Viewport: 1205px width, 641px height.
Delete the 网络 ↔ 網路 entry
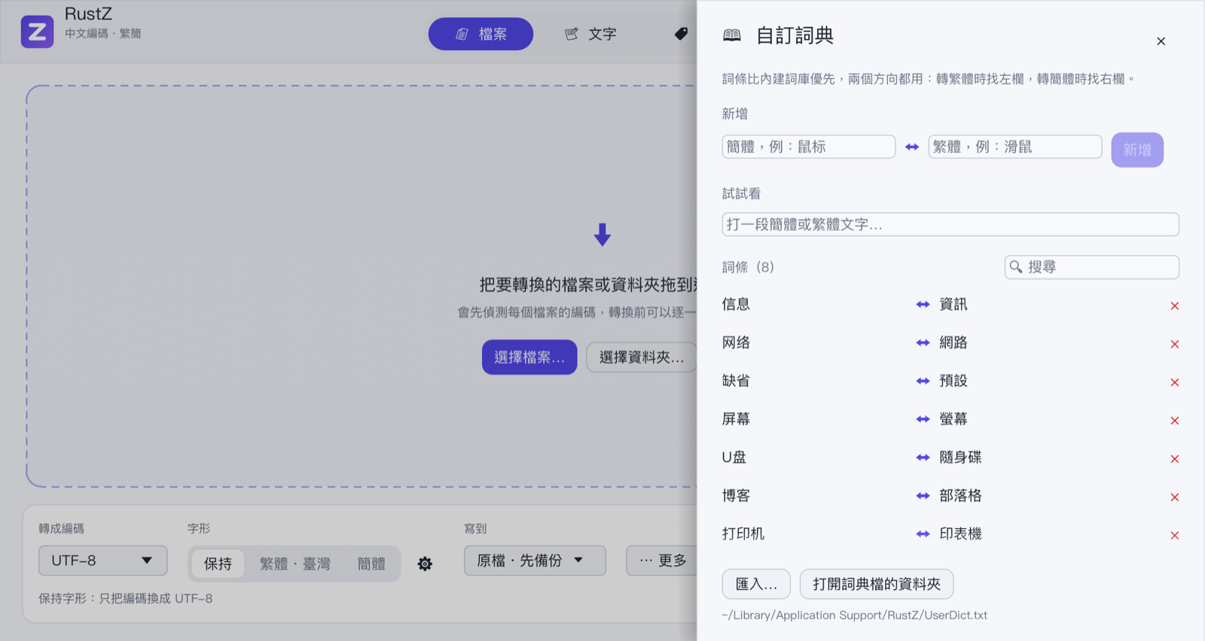click(x=1174, y=344)
